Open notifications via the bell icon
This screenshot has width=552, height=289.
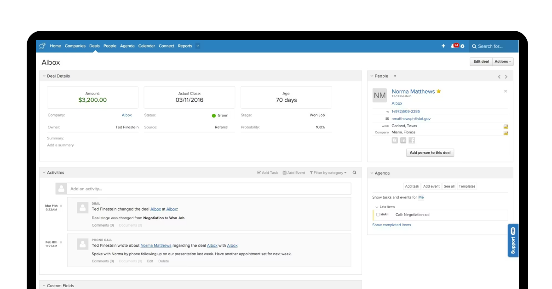coord(451,46)
